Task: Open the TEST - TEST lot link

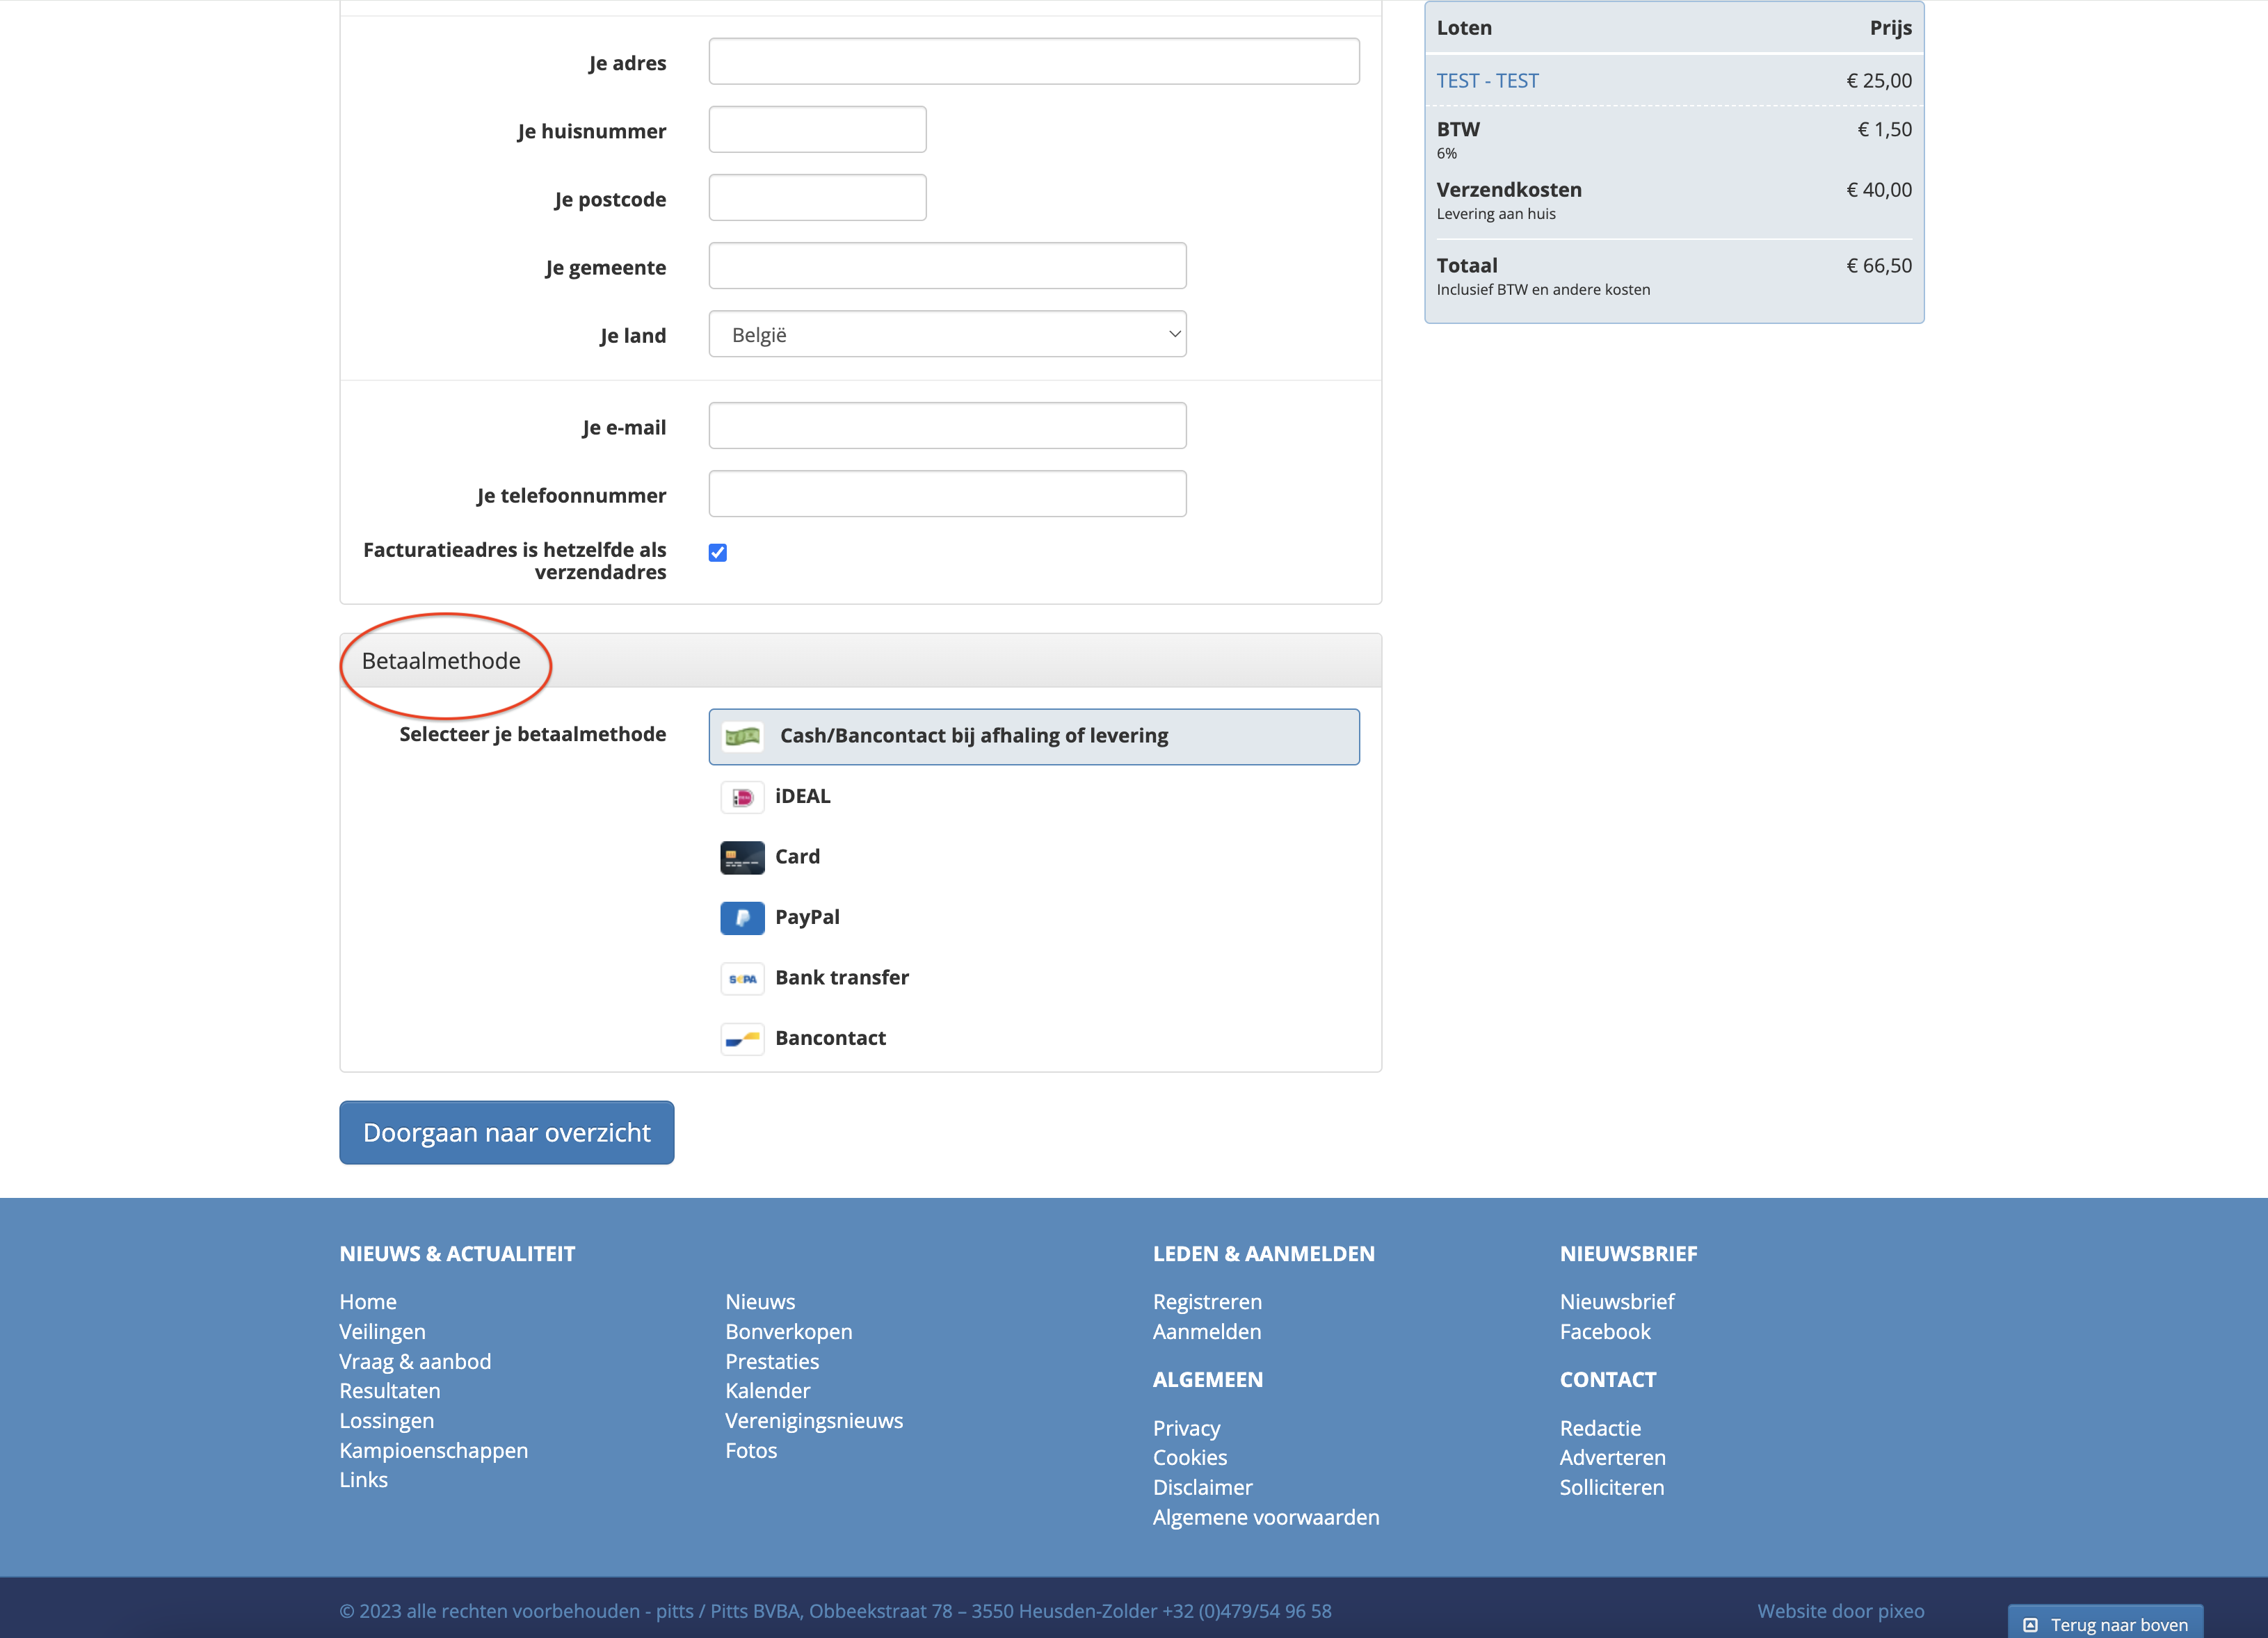Action: pyautogui.click(x=1487, y=81)
